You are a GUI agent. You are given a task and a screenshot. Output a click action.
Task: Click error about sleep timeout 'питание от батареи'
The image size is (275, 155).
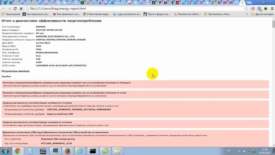click(135, 84)
